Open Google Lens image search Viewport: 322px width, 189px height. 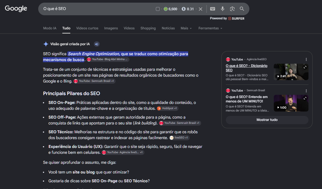[232, 9]
